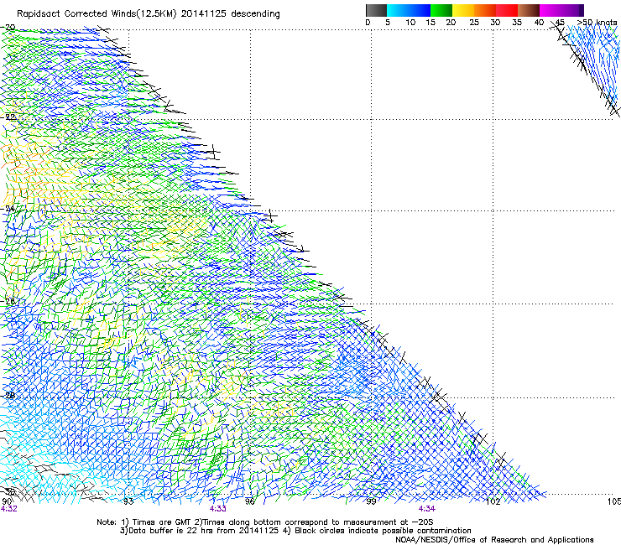
Task: Click the date '20141125 descending' in the title
Action: click(230, 13)
